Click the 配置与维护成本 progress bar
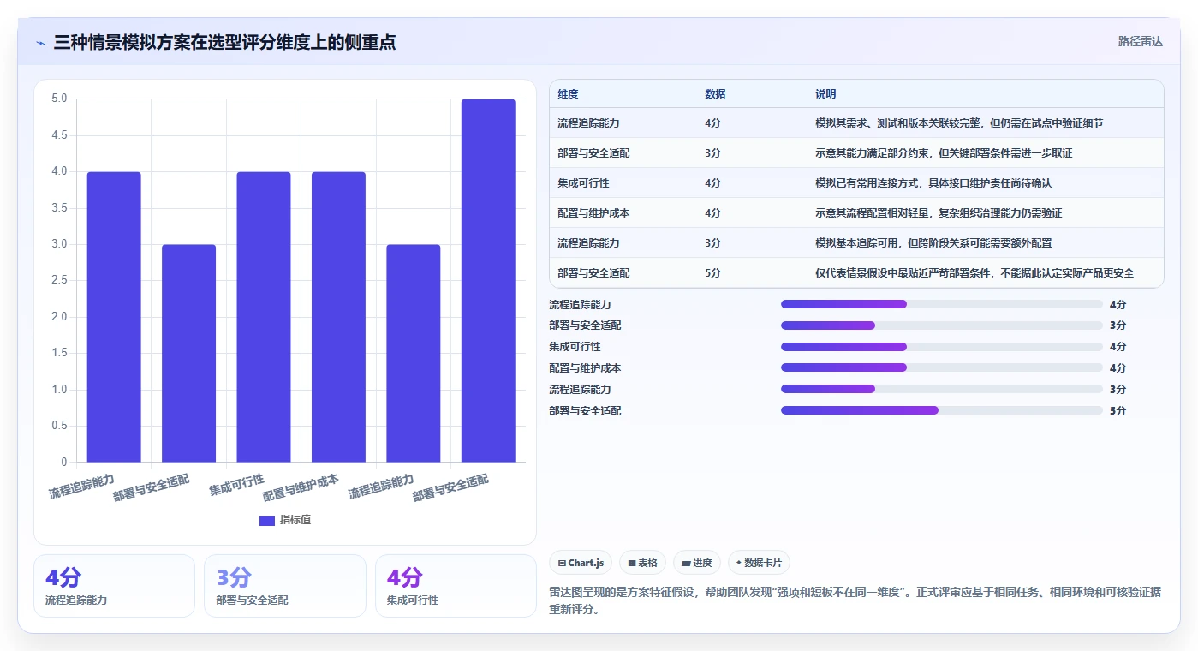Screen dimensions: 1198x651 942,368
